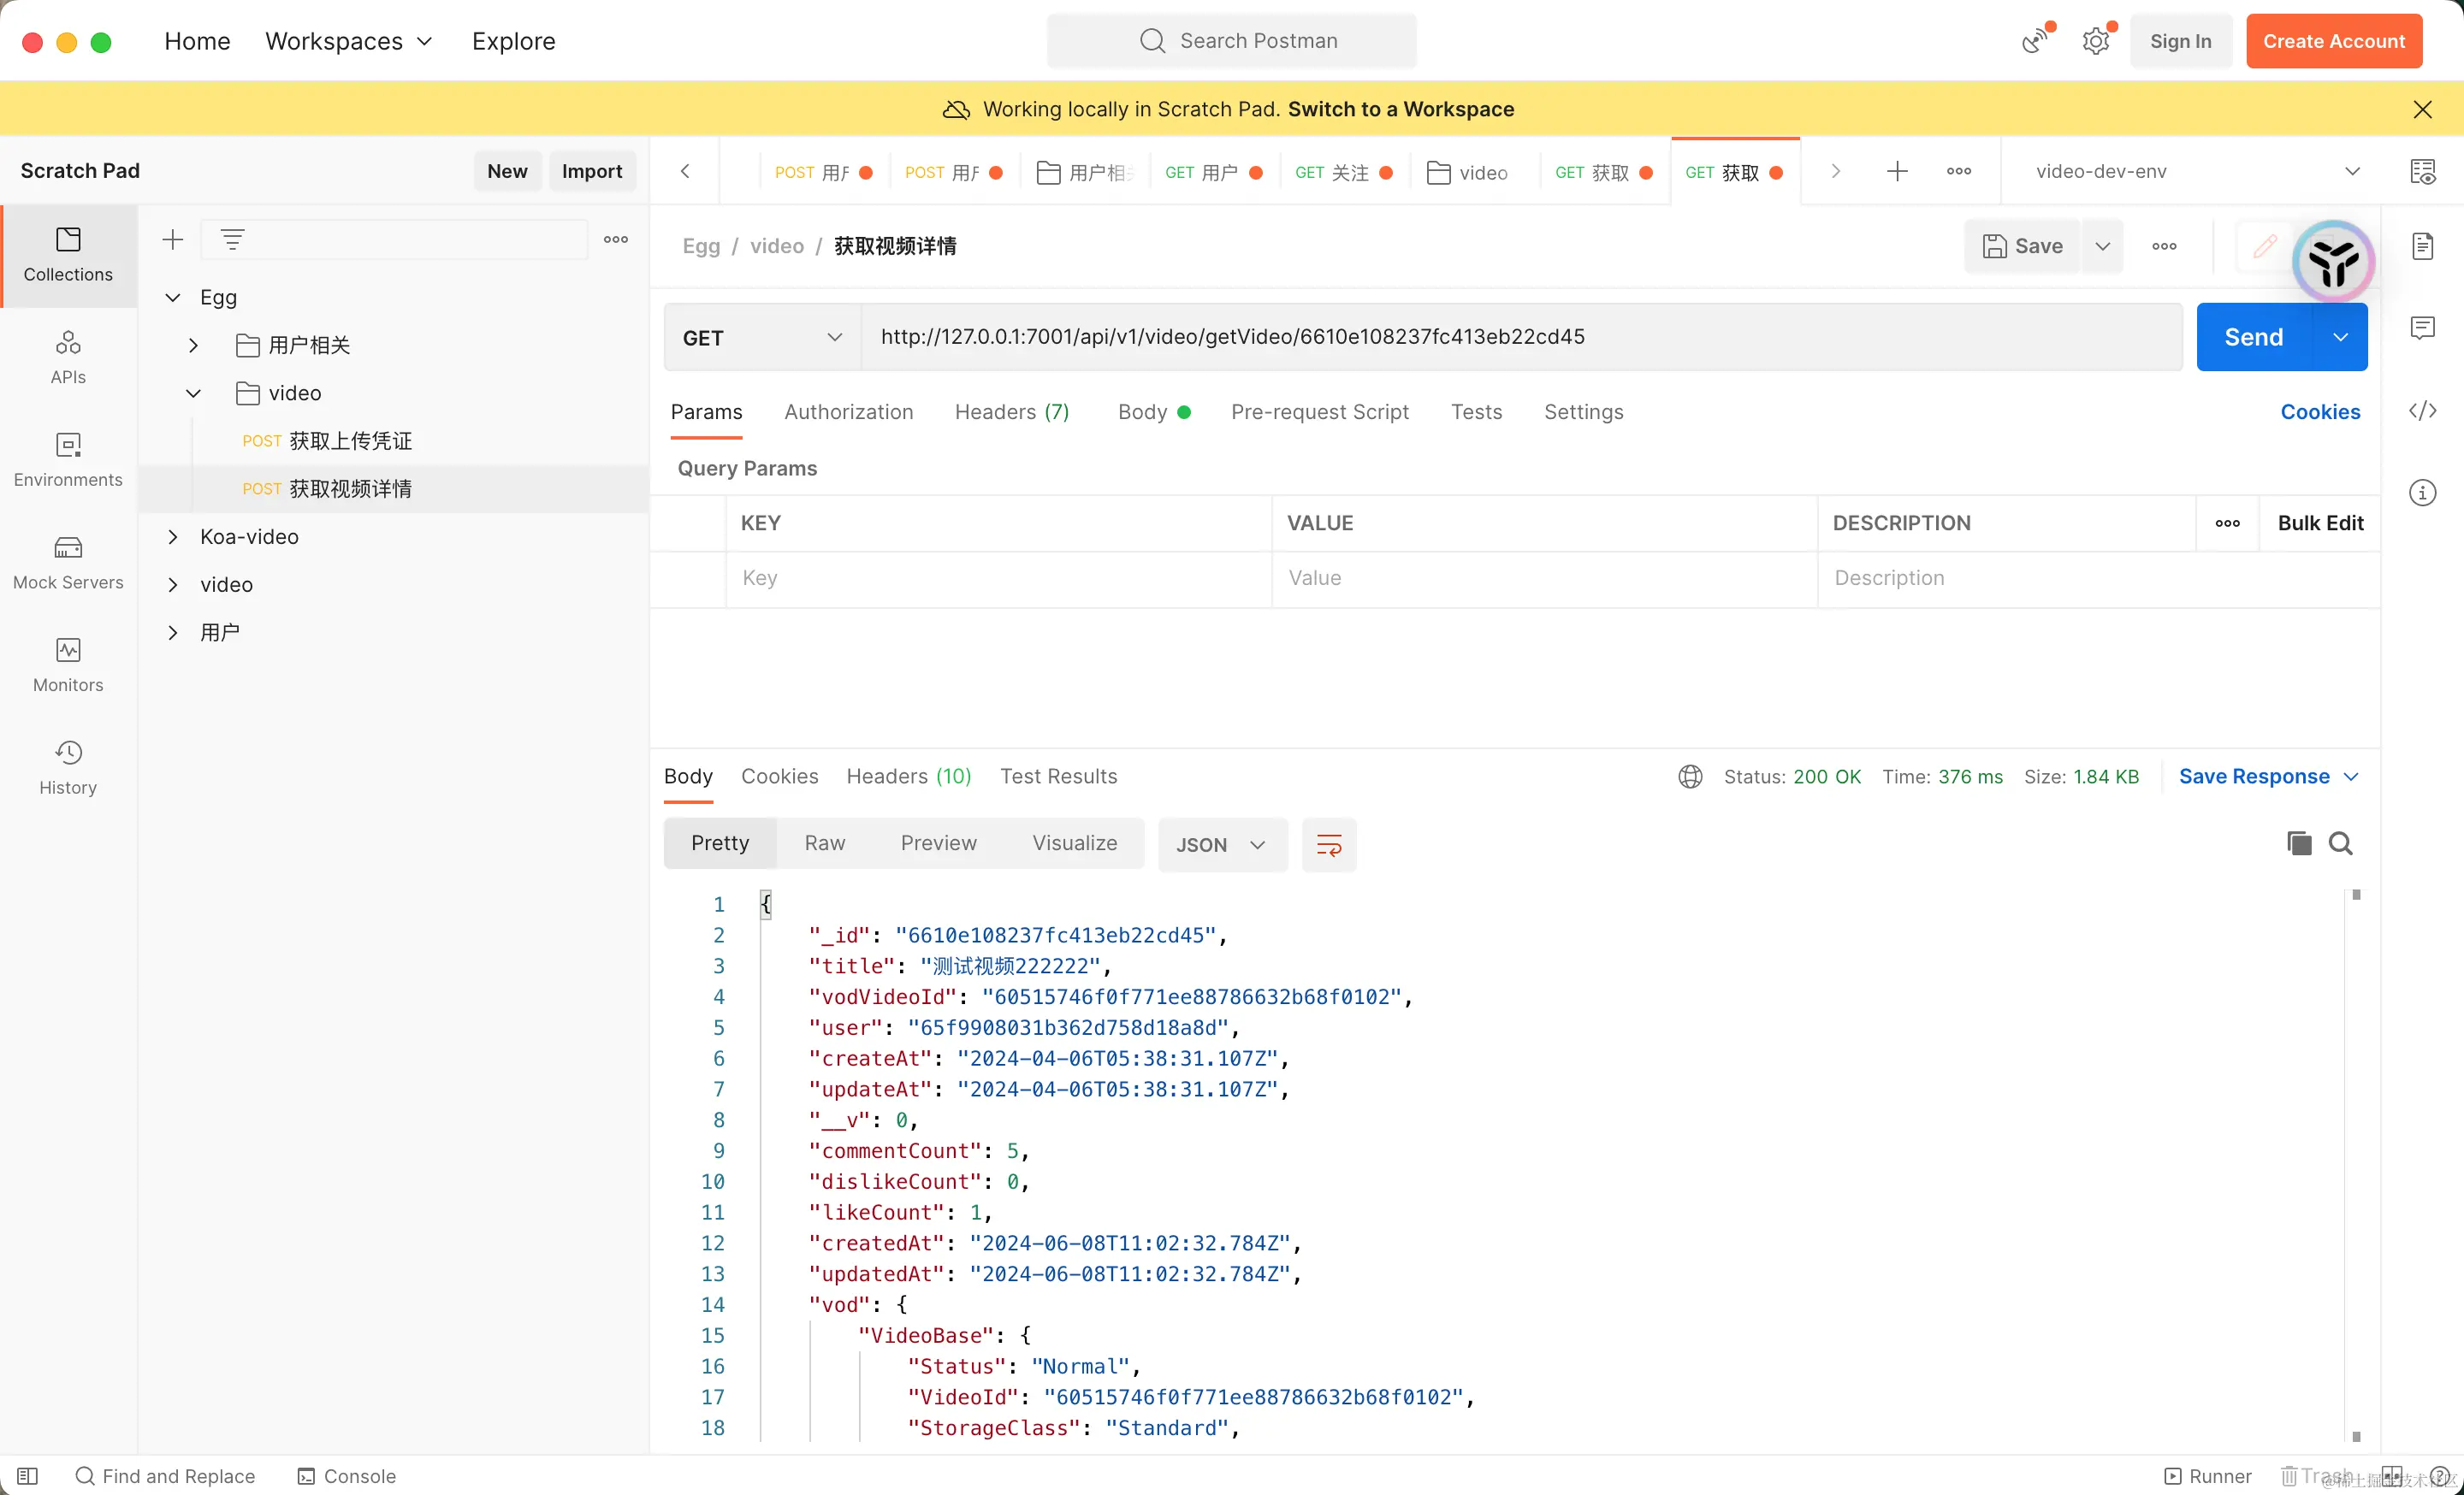The height and width of the screenshot is (1495, 2464).
Task: Switch response view to Raw
Action: (824, 842)
